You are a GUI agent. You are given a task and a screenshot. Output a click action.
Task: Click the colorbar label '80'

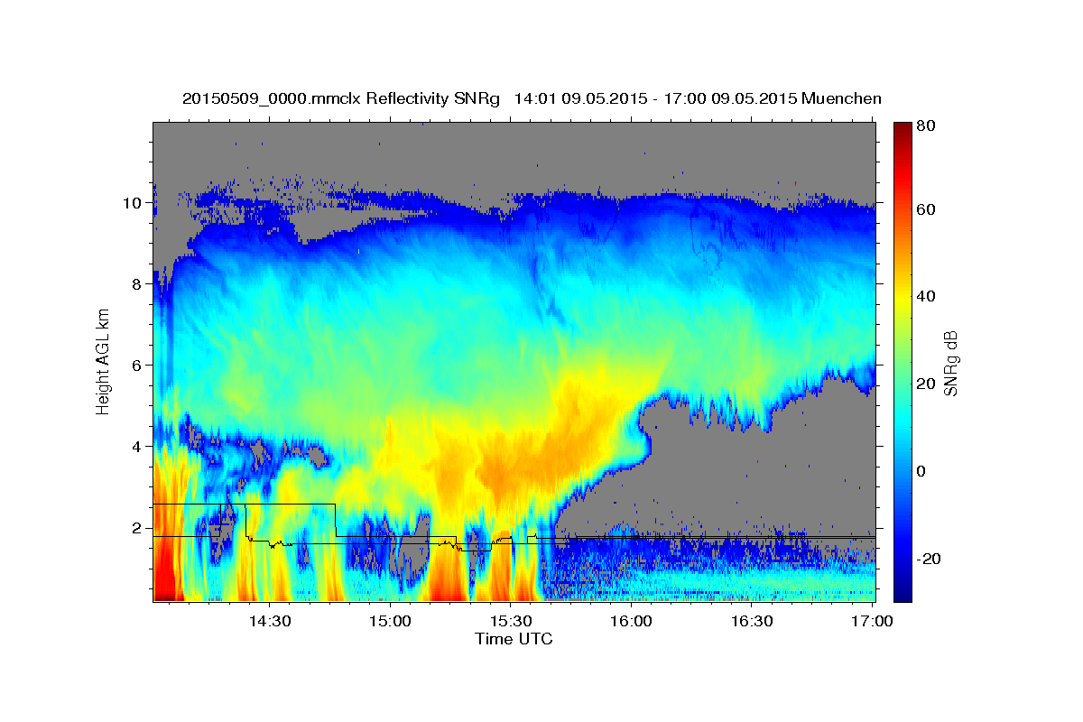[x=925, y=125]
